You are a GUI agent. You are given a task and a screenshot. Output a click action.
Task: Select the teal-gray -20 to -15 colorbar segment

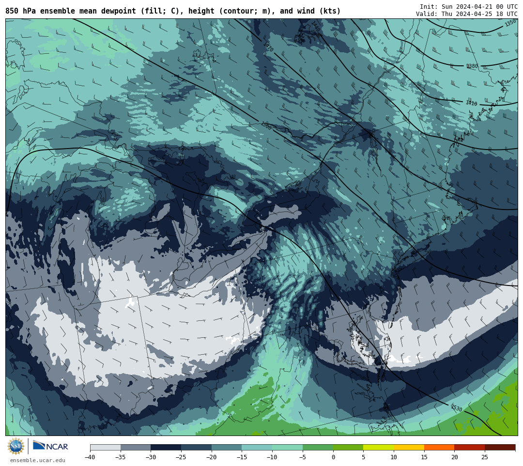pyautogui.click(x=227, y=447)
